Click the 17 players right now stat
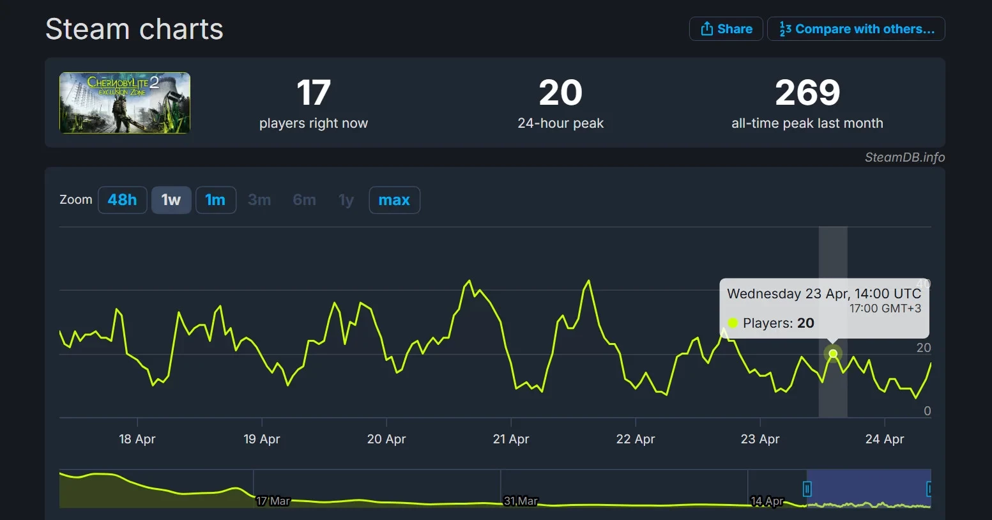 tap(313, 93)
